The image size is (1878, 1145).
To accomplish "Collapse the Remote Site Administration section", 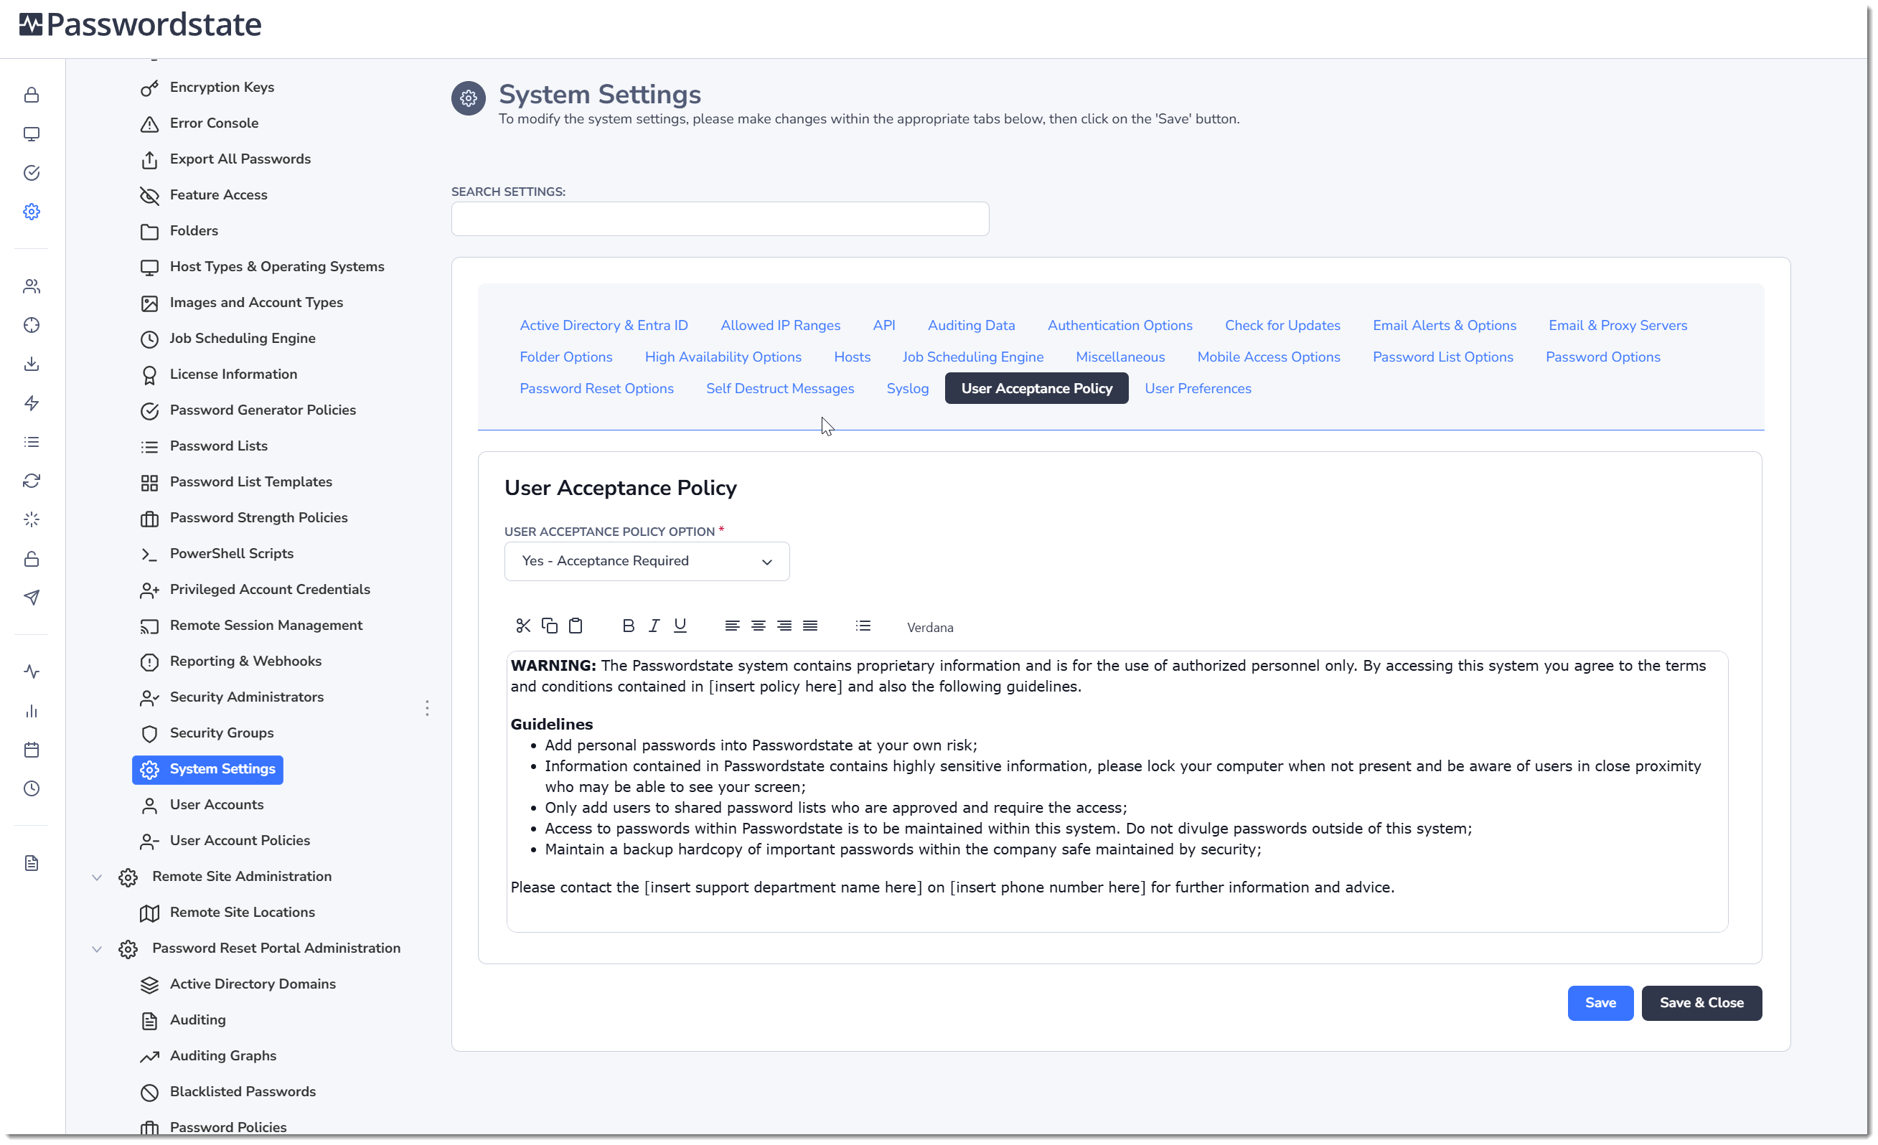I will point(97,877).
